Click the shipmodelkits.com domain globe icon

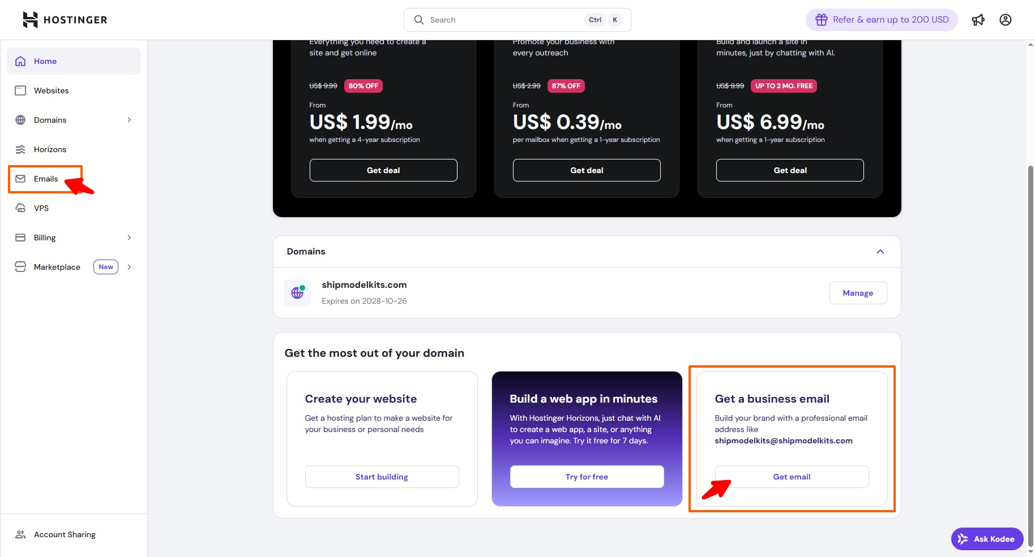297,293
